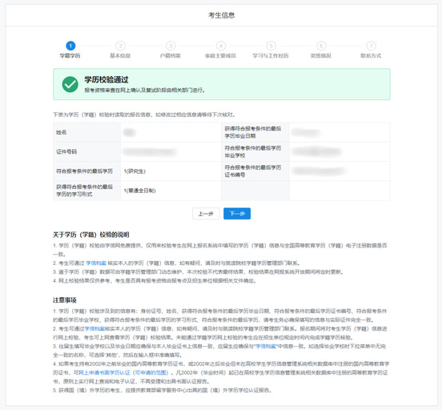Click the blurred certificate number value

[x=319, y=171]
